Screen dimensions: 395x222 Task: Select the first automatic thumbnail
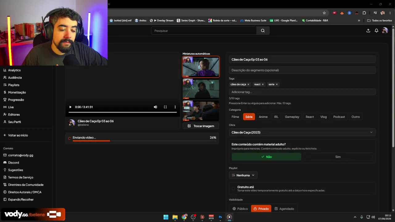201,67
